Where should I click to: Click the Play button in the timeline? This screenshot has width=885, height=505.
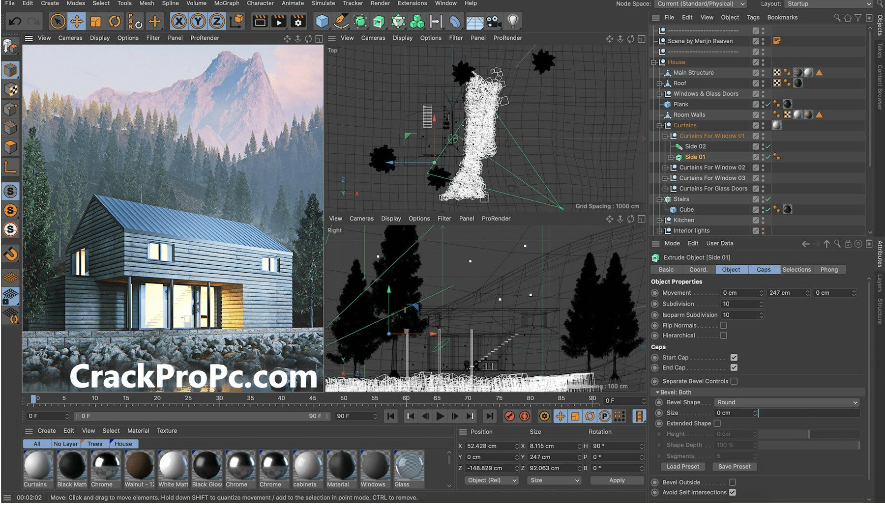[440, 416]
